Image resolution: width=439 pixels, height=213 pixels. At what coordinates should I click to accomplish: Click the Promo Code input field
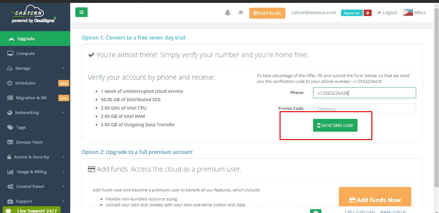[x=365, y=109]
